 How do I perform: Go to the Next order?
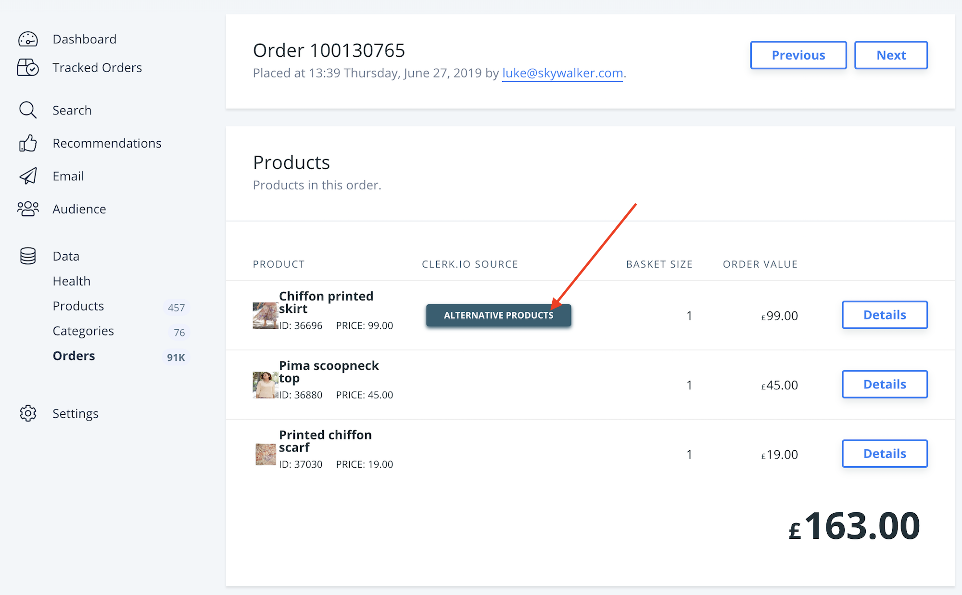(891, 55)
